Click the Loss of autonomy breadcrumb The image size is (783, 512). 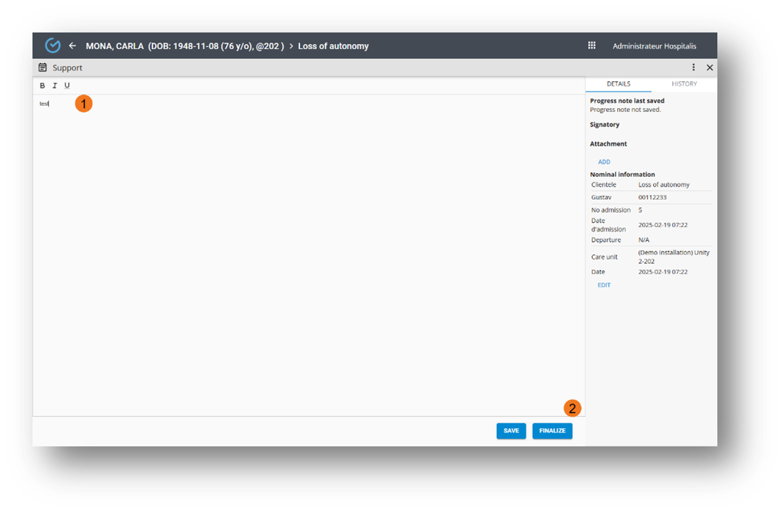click(x=333, y=46)
